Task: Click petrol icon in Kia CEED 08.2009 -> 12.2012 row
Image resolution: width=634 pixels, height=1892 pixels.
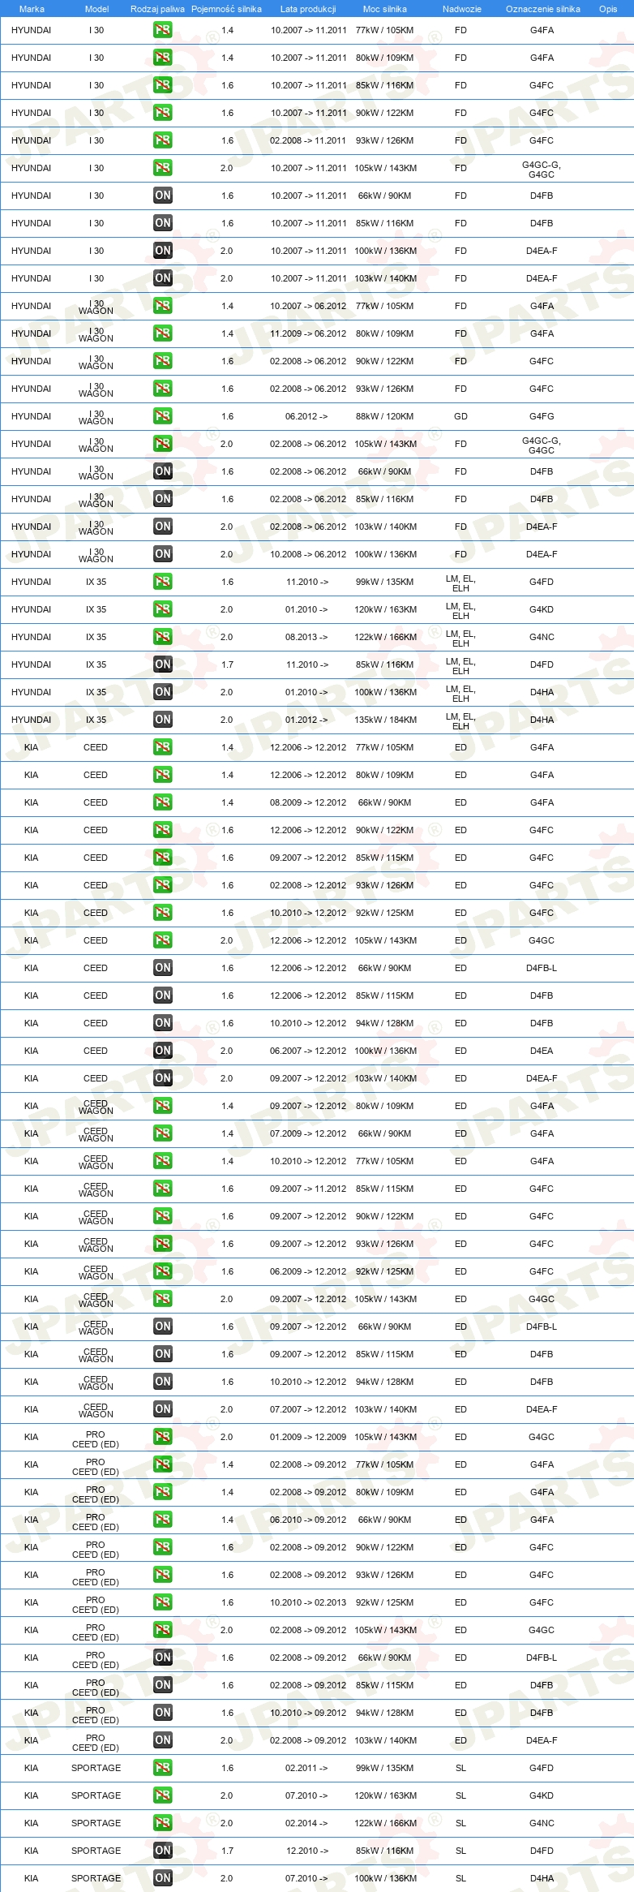Action: click(162, 802)
